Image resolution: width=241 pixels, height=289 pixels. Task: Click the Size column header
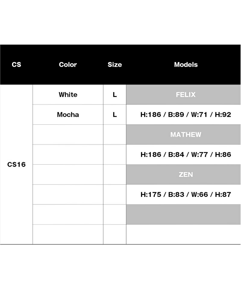115,64
